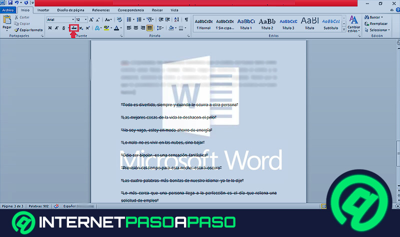Toggle Subscript formatting
The image size is (400, 237).
(x=81, y=28)
